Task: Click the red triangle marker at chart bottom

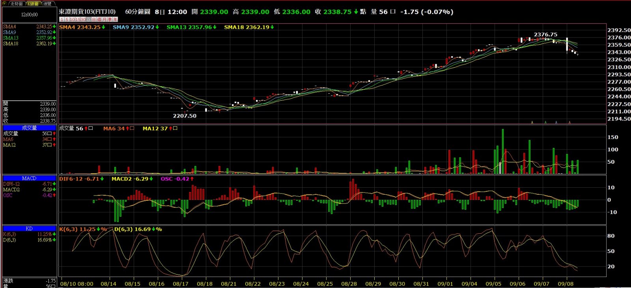Action: 569,122
